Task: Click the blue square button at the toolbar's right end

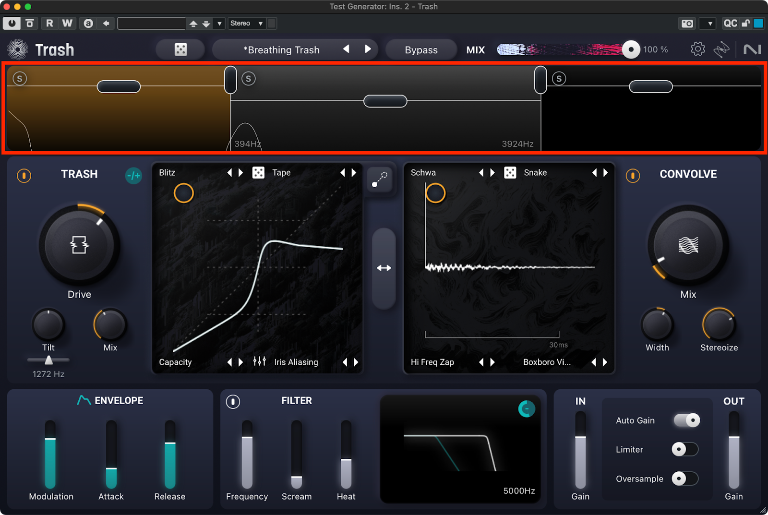Action: coord(758,23)
